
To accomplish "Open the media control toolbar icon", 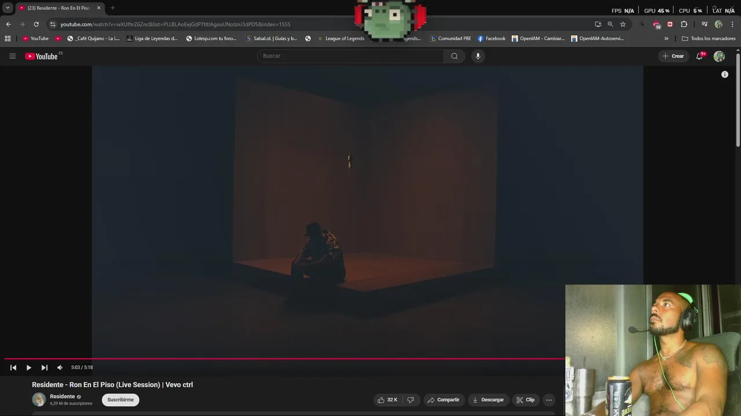I will (x=705, y=24).
